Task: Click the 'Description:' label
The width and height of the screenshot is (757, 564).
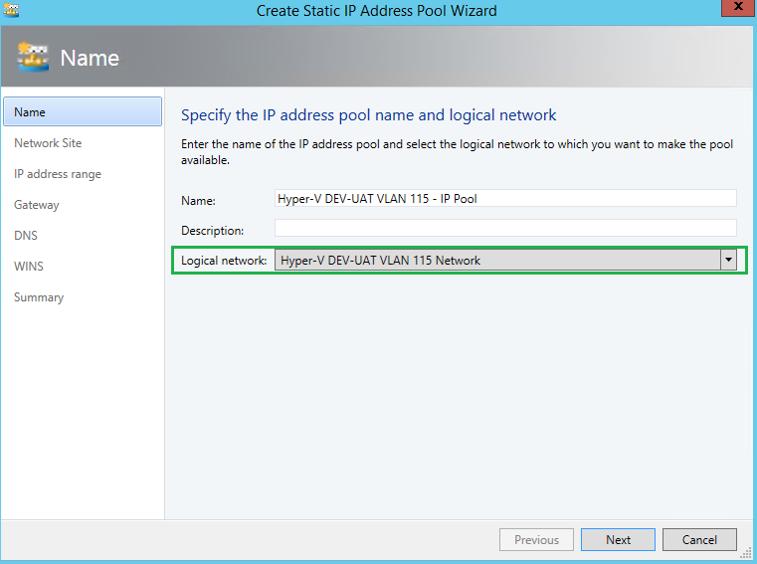Action: point(213,231)
